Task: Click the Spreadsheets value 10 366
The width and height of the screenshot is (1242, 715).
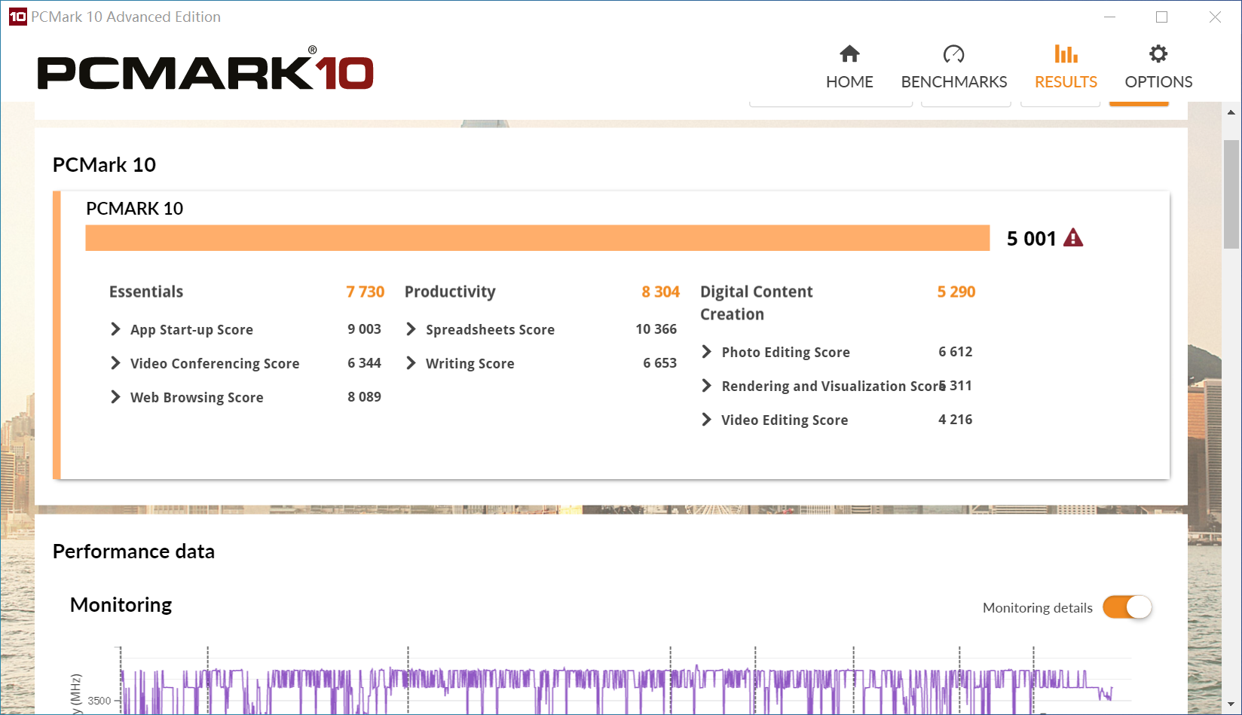Action: (x=656, y=329)
